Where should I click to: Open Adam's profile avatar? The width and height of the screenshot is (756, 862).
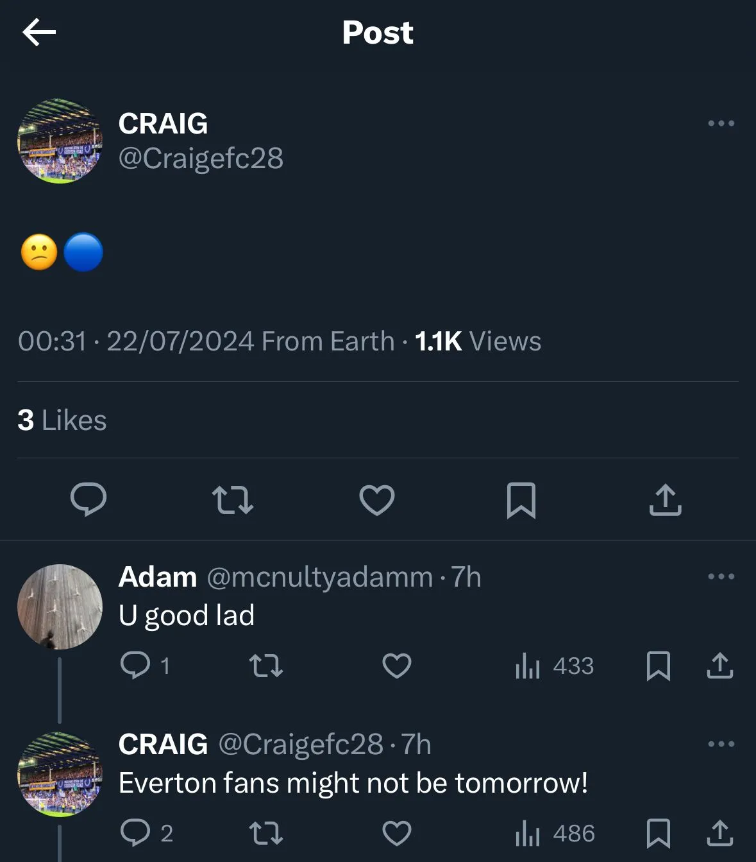[60, 607]
